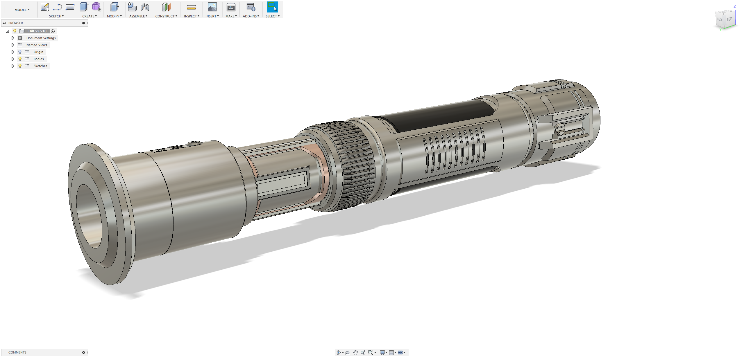The width and height of the screenshot is (744, 357).
Task: Open the CREATE menu
Action: [90, 16]
